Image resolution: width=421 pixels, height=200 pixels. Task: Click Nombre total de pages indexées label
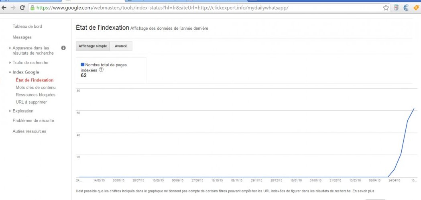pos(104,67)
